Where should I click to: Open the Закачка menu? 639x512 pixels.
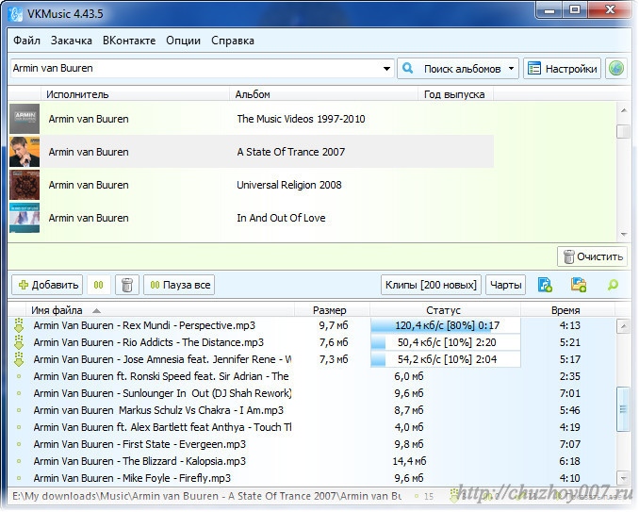(72, 41)
